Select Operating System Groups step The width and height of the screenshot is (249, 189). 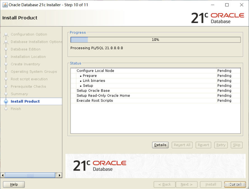[x=34, y=72]
